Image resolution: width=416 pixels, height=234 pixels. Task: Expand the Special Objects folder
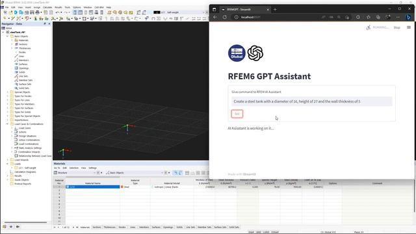[7, 92]
